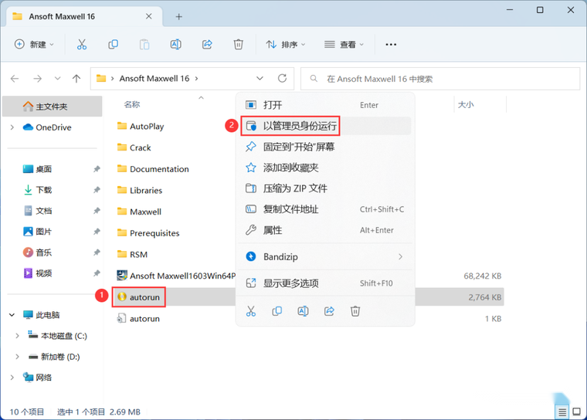The image size is (587, 420).
Task: Click the search box for Ansoft Maxwell 16
Action: tap(440, 79)
